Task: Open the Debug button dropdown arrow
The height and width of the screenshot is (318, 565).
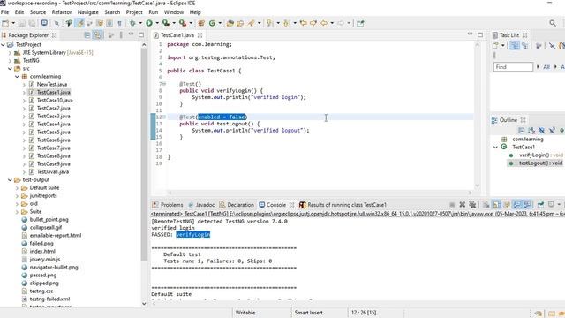Action: [140, 23]
